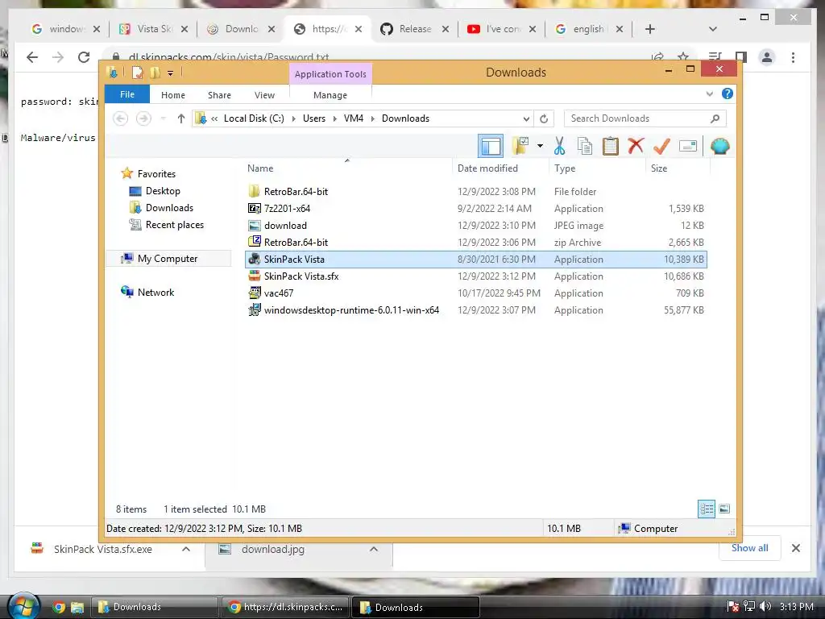Viewport: 825px width, 619px height.
Task: Click the Up one level arrow
Action: click(181, 118)
